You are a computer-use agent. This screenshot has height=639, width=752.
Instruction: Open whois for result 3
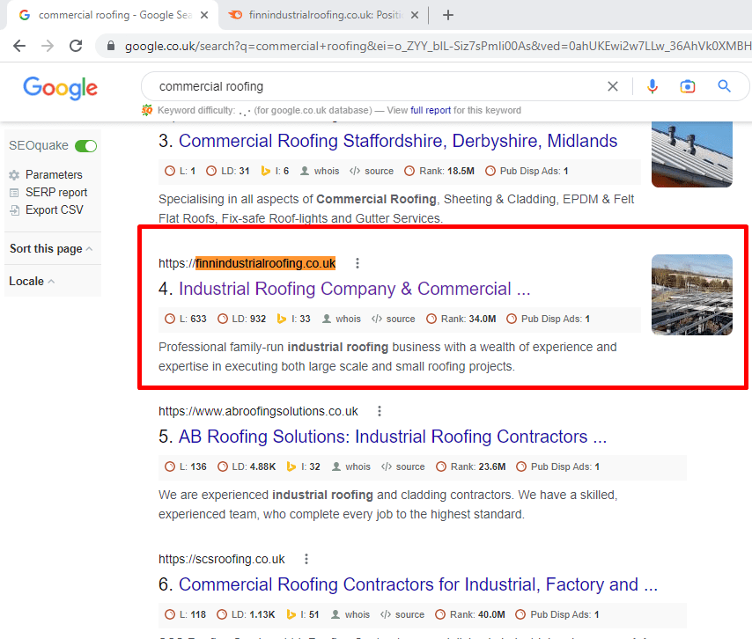pyautogui.click(x=320, y=171)
